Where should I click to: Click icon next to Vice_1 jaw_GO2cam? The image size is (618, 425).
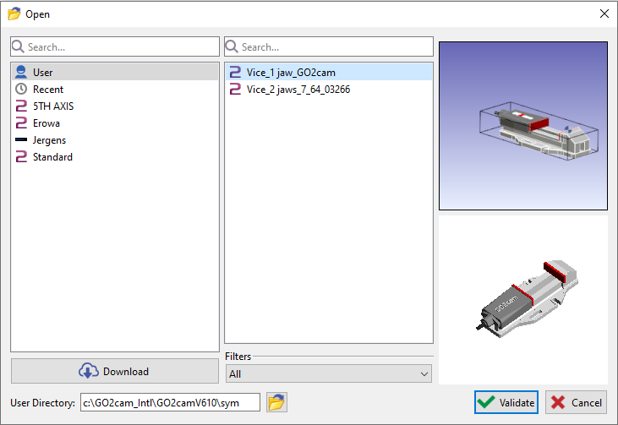pyautogui.click(x=235, y=73)
